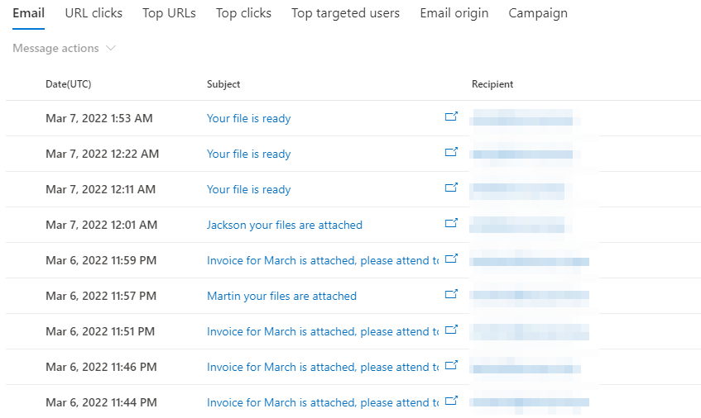The width and height of the screenshot is (701, 418).
Task: Open the 'Jackson your files are attached' subject link
Action: 285,225
